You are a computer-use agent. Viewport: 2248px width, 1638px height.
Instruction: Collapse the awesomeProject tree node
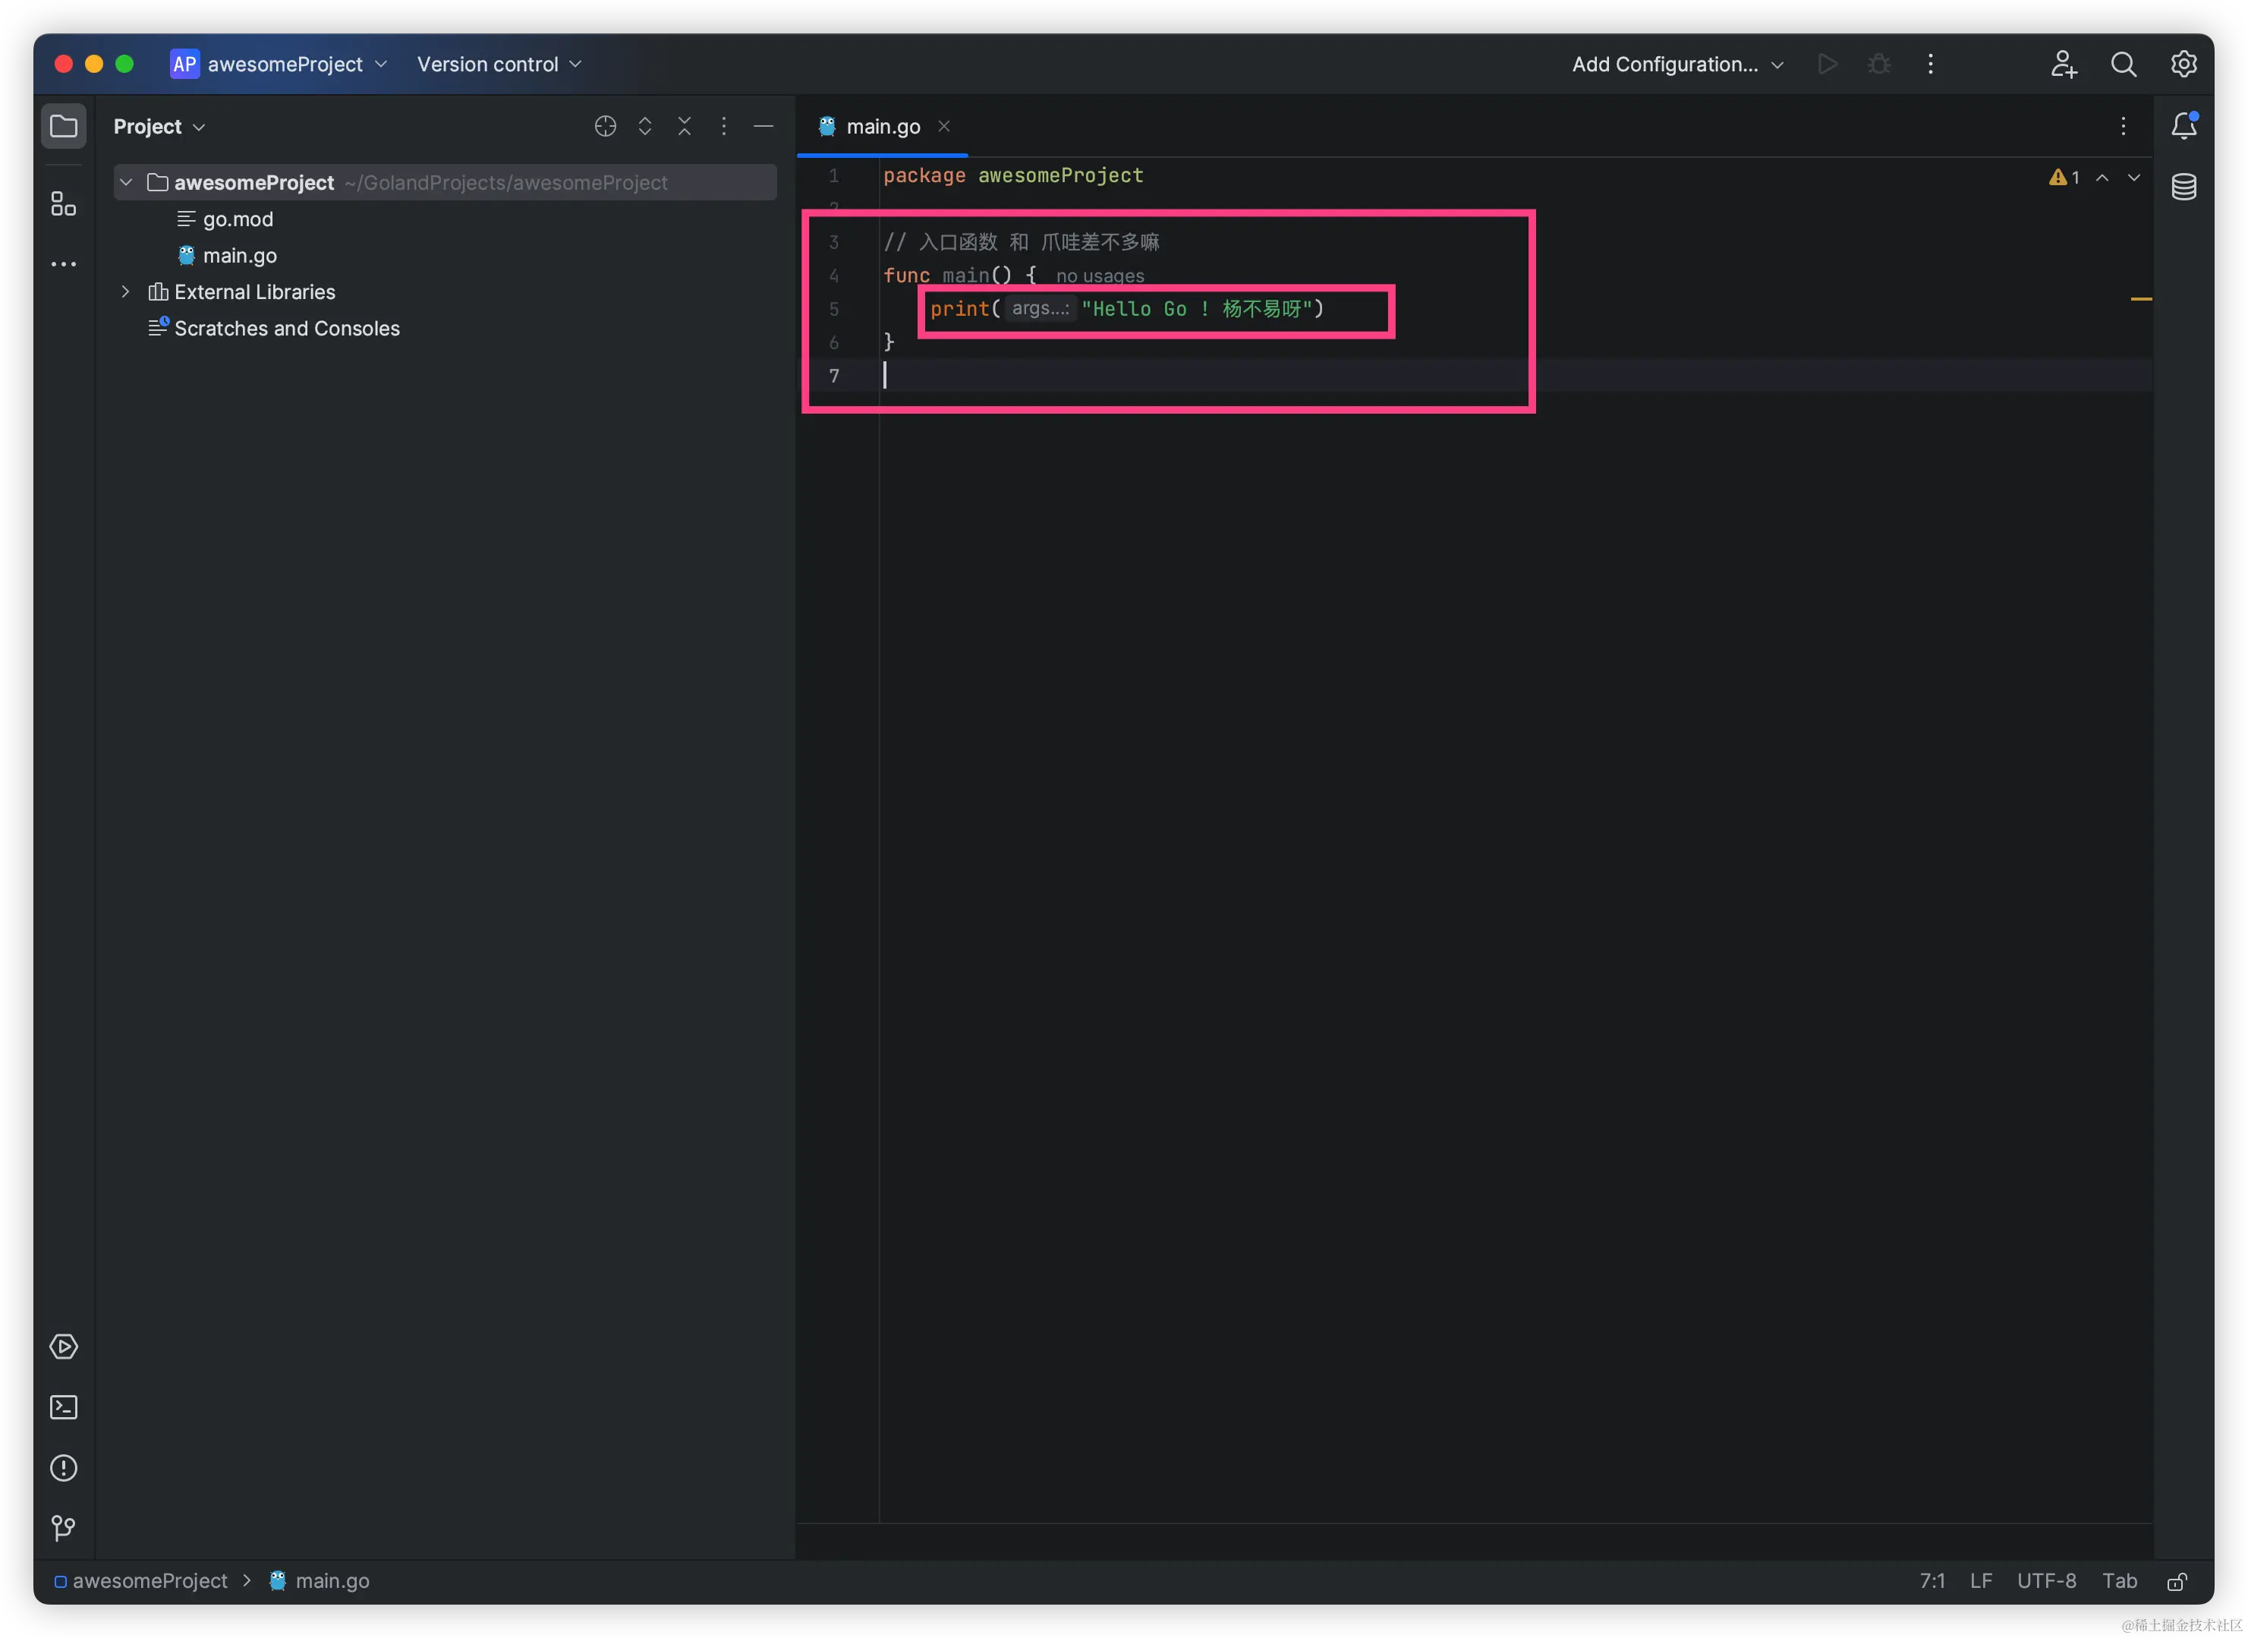click(126, 182)
